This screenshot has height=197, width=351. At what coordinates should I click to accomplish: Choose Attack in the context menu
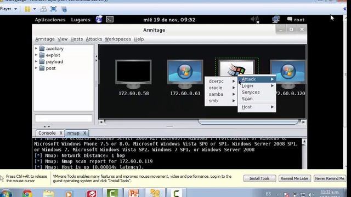pyautogui.click(x=257, y=79)
